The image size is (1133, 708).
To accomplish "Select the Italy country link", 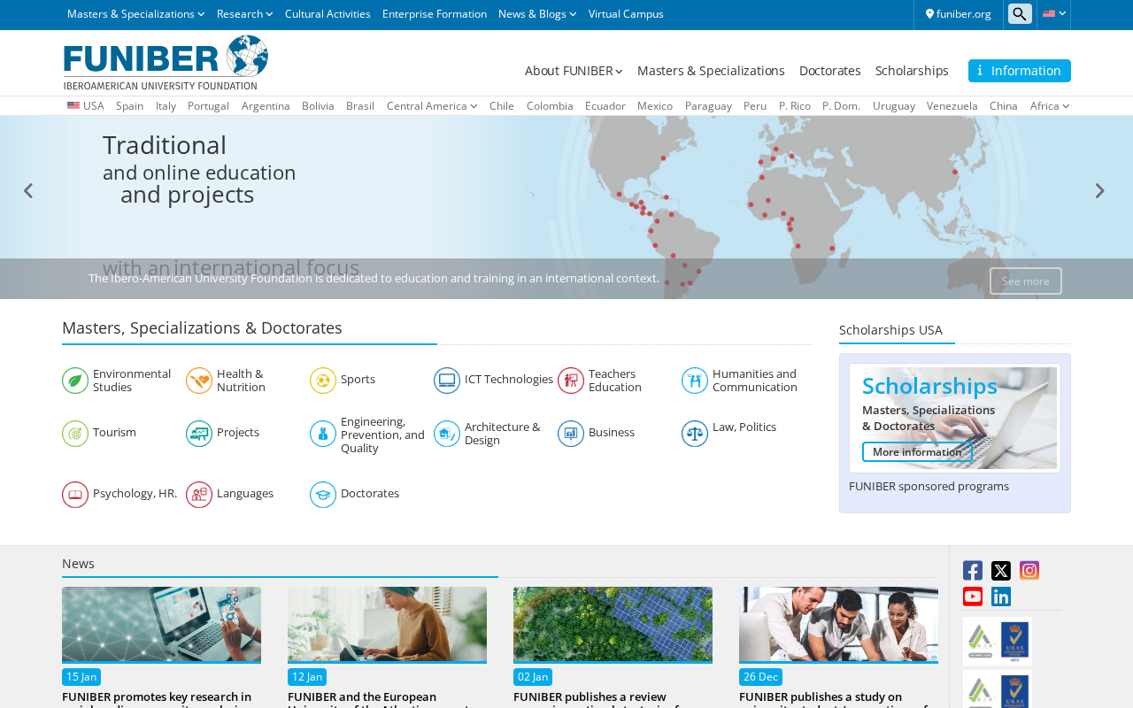I will click(166, 106).
